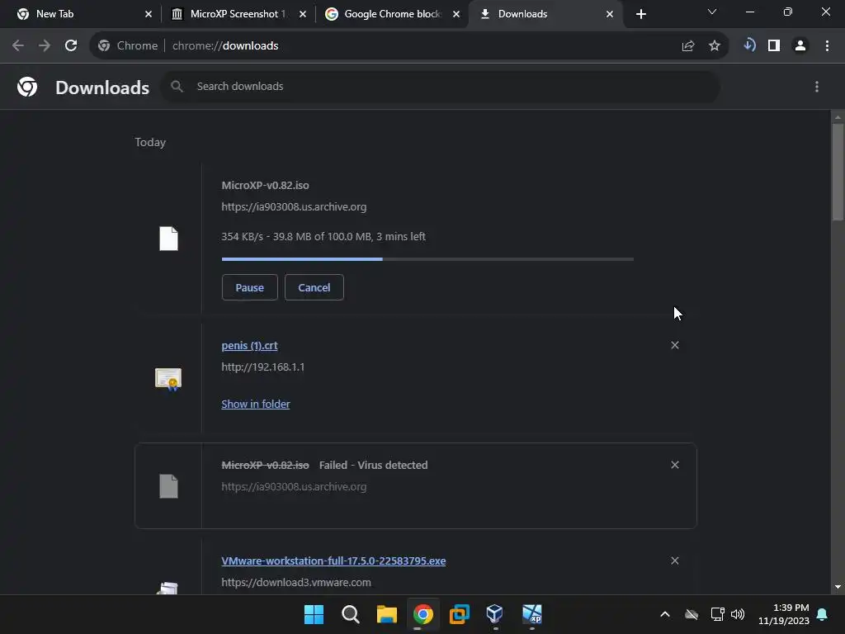Click the page vertical scrollbar thumb

pyautogui.click(x=838, y=172)
